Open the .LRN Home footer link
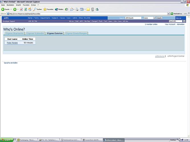190x142 pixels. [x=160, y=56]
